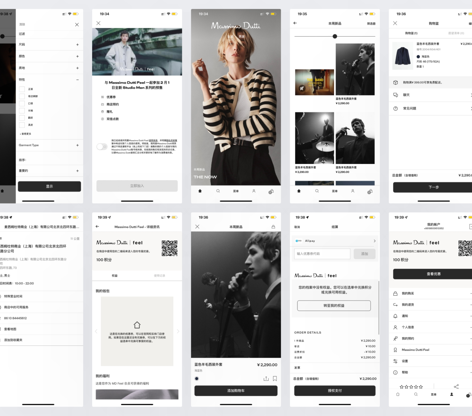Close the product detail view
Viewport: 472px width, 416px height.
coord(197,227)
